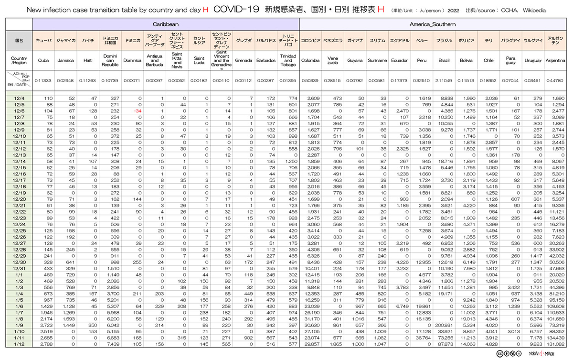
Task: Select the Antigua and Barbuda column header
Action: [x=154, y=61]
